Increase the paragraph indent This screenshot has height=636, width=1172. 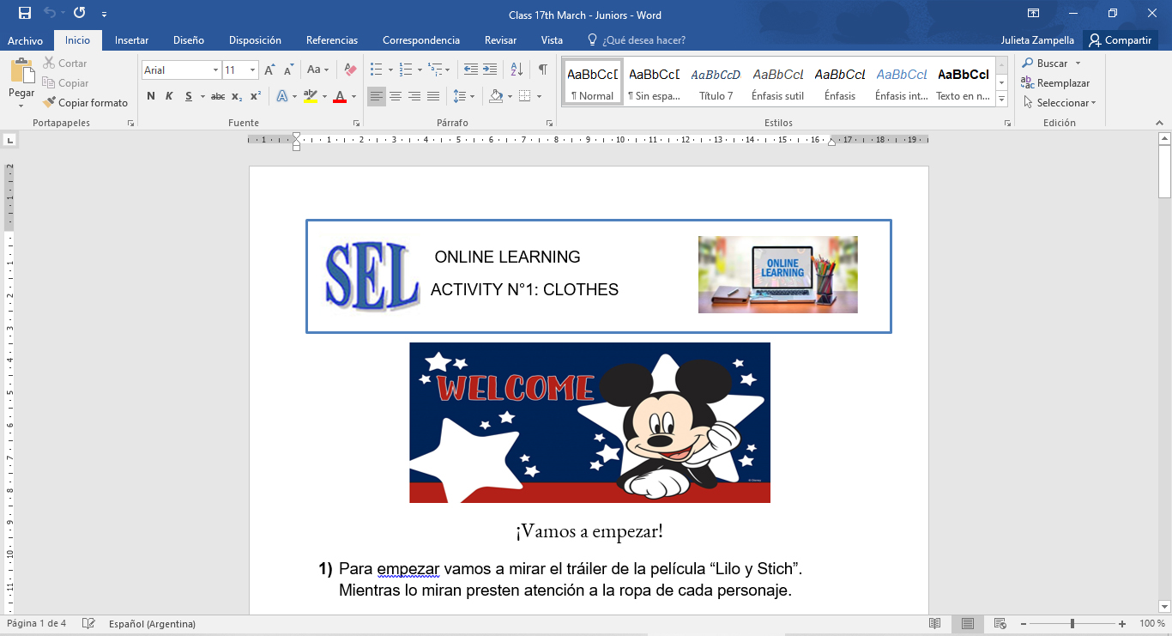click(x=490, y=70)
